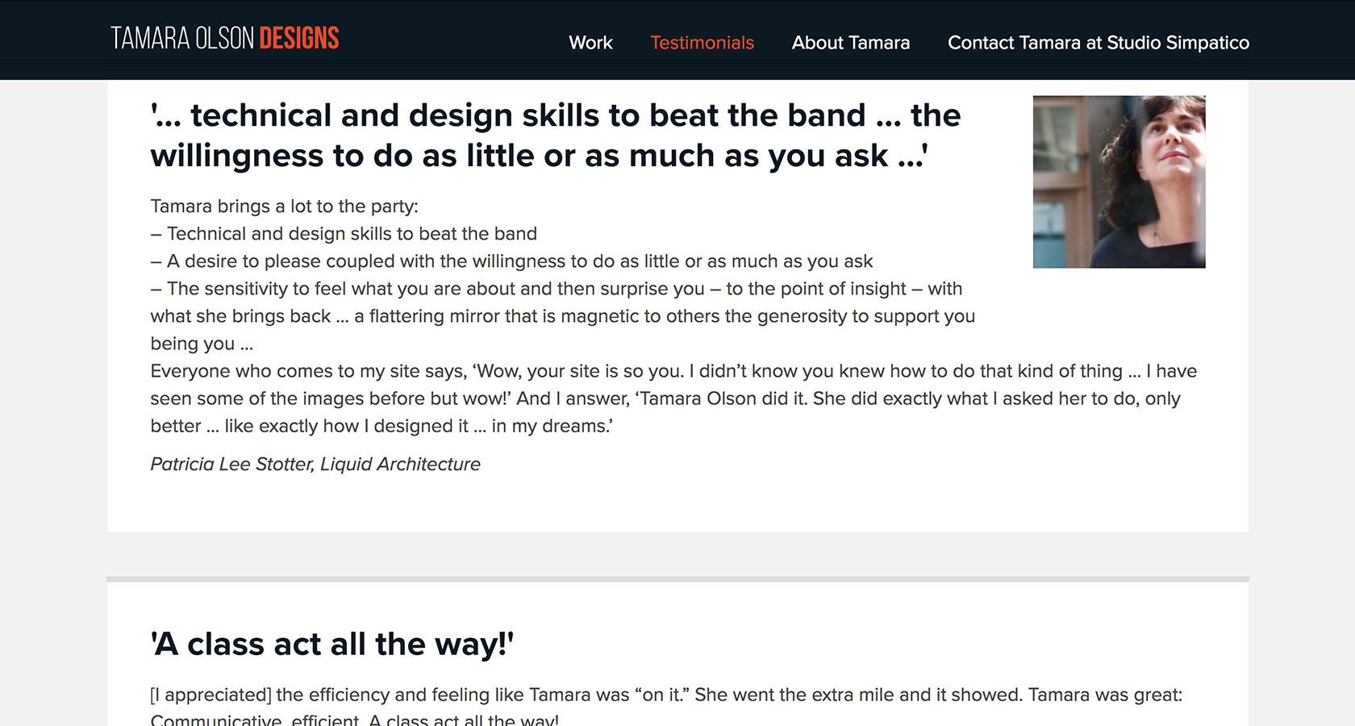
Task: Click 'Patricia Lee Stotter, Liquid Architecture' attribution
Action: [x=315, y=464]
